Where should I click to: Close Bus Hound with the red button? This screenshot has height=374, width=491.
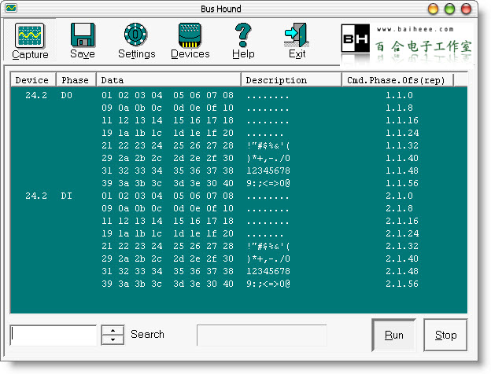tap(467, 9)
